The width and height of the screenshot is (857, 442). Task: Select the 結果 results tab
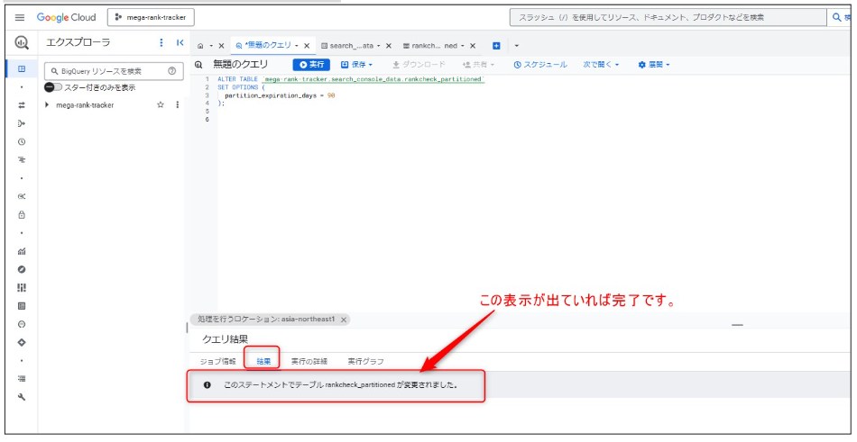click(x=263, y=361)
